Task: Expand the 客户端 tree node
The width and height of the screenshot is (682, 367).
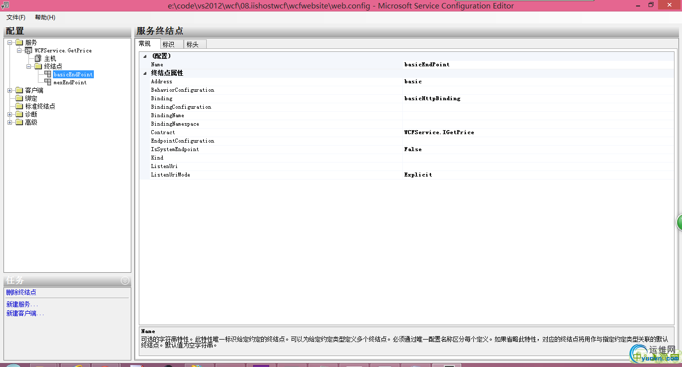Action: pyautogui.click(x=10, y=90)
